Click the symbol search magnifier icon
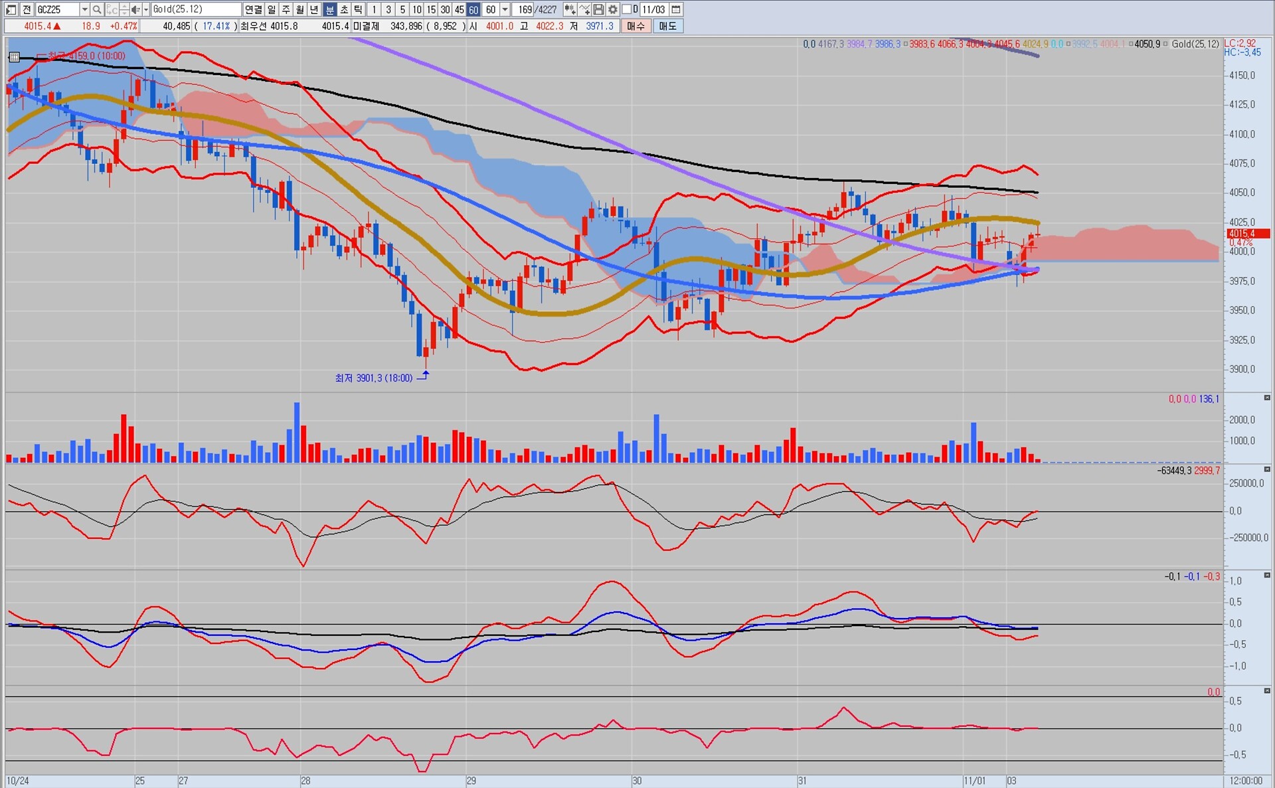Screen dimensions: 1275x788 (x=97, y=9)
